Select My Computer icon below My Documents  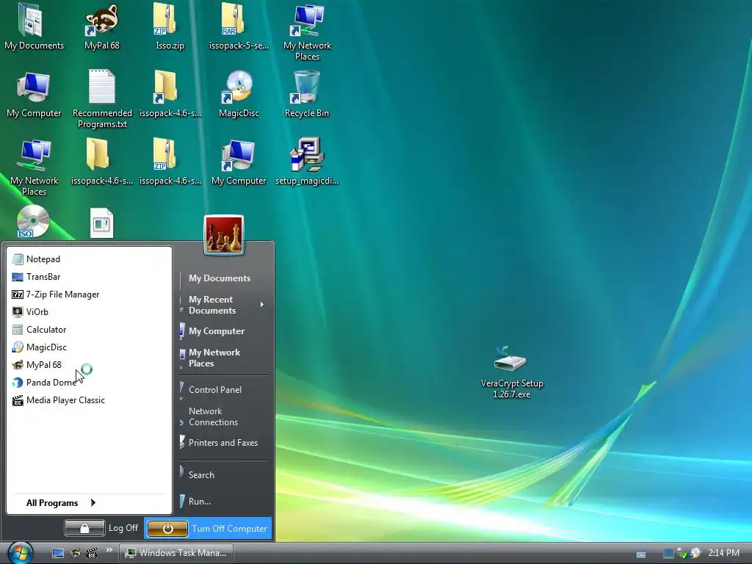(x=34, y=94)
